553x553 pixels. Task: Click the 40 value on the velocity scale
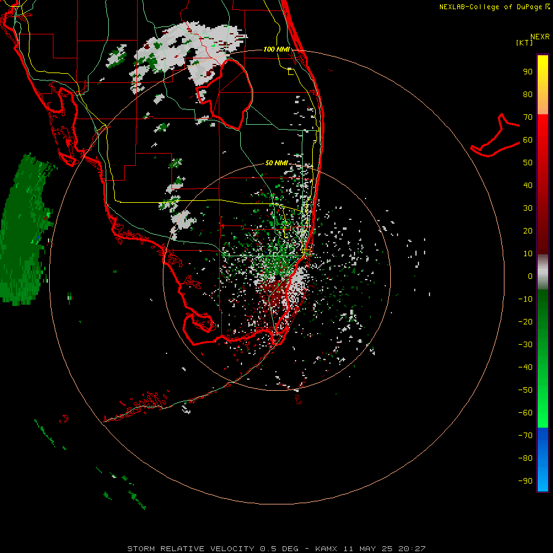click(x=528, y=186)
